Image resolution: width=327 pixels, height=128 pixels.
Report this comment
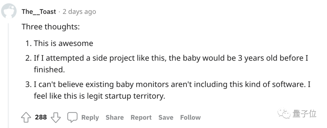[141, 117]
